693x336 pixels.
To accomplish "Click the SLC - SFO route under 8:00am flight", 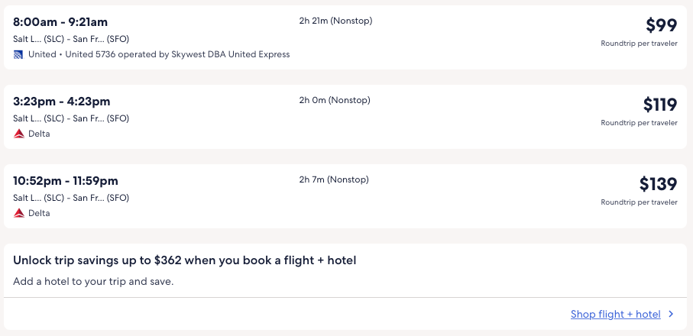I will click(x=71, y=39).
